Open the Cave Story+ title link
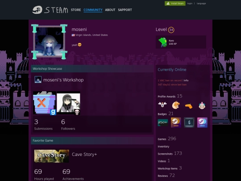 (84, 154)
